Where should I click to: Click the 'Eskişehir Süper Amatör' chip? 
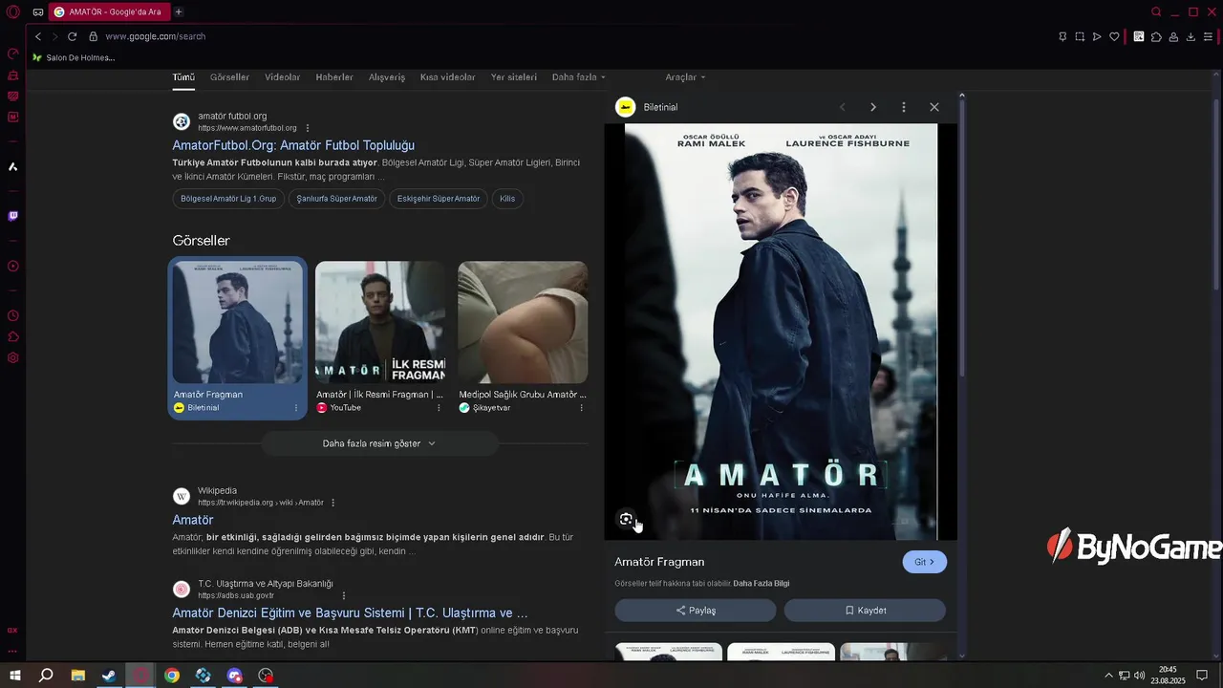coord(439,199)
